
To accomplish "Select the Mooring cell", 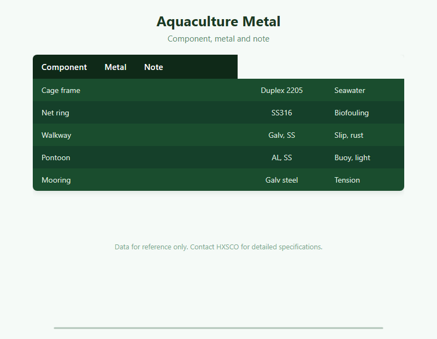I will (x=135, y=180).
